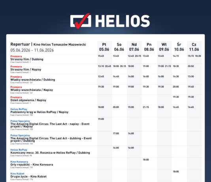Click the Dzień objawienia / Napisy title

click(x=28, y=100)
